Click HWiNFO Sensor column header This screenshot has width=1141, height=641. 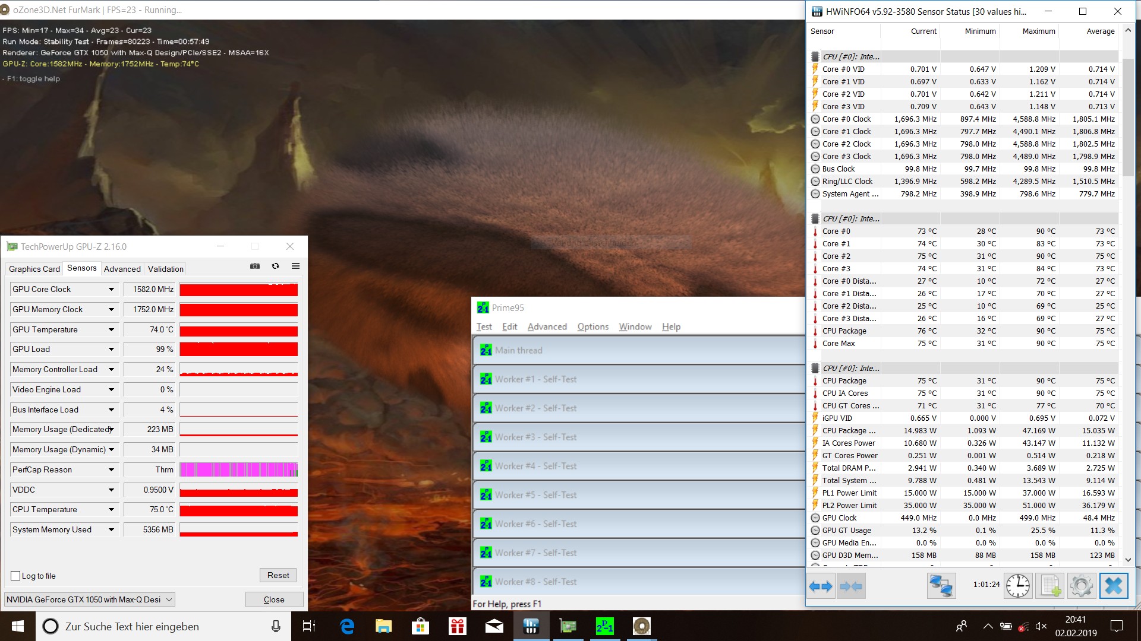tap(844, 31)
